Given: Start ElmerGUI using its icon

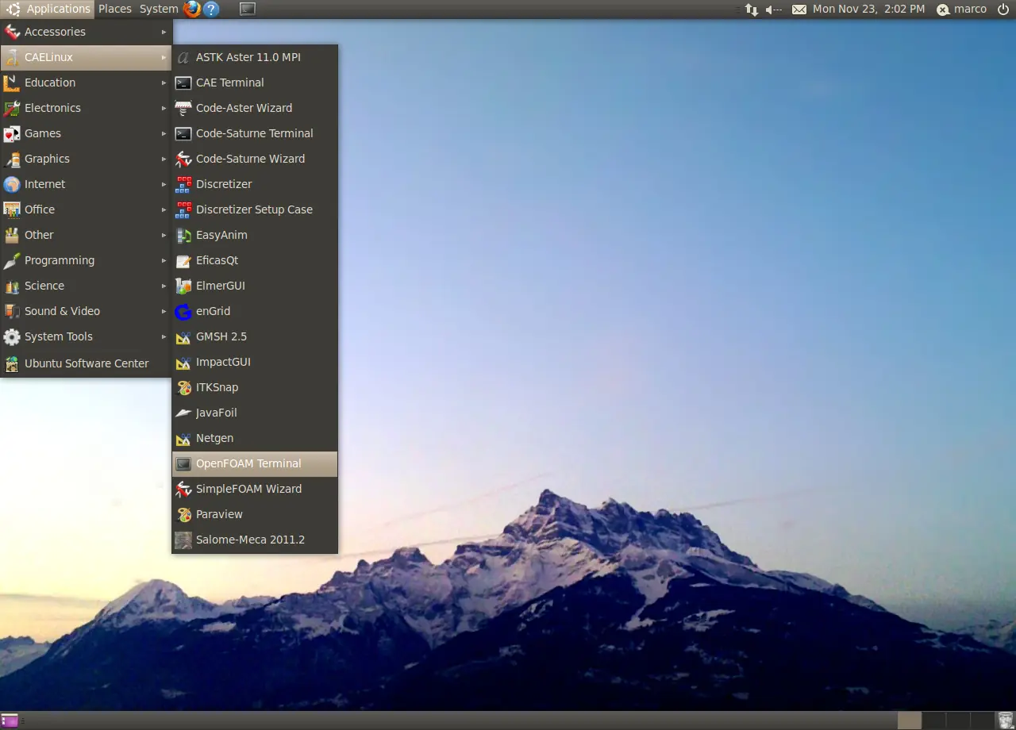Looking at the screenshot, I should (x=183, y=286).
